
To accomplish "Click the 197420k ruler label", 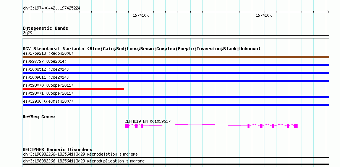I will coord(264,16).
